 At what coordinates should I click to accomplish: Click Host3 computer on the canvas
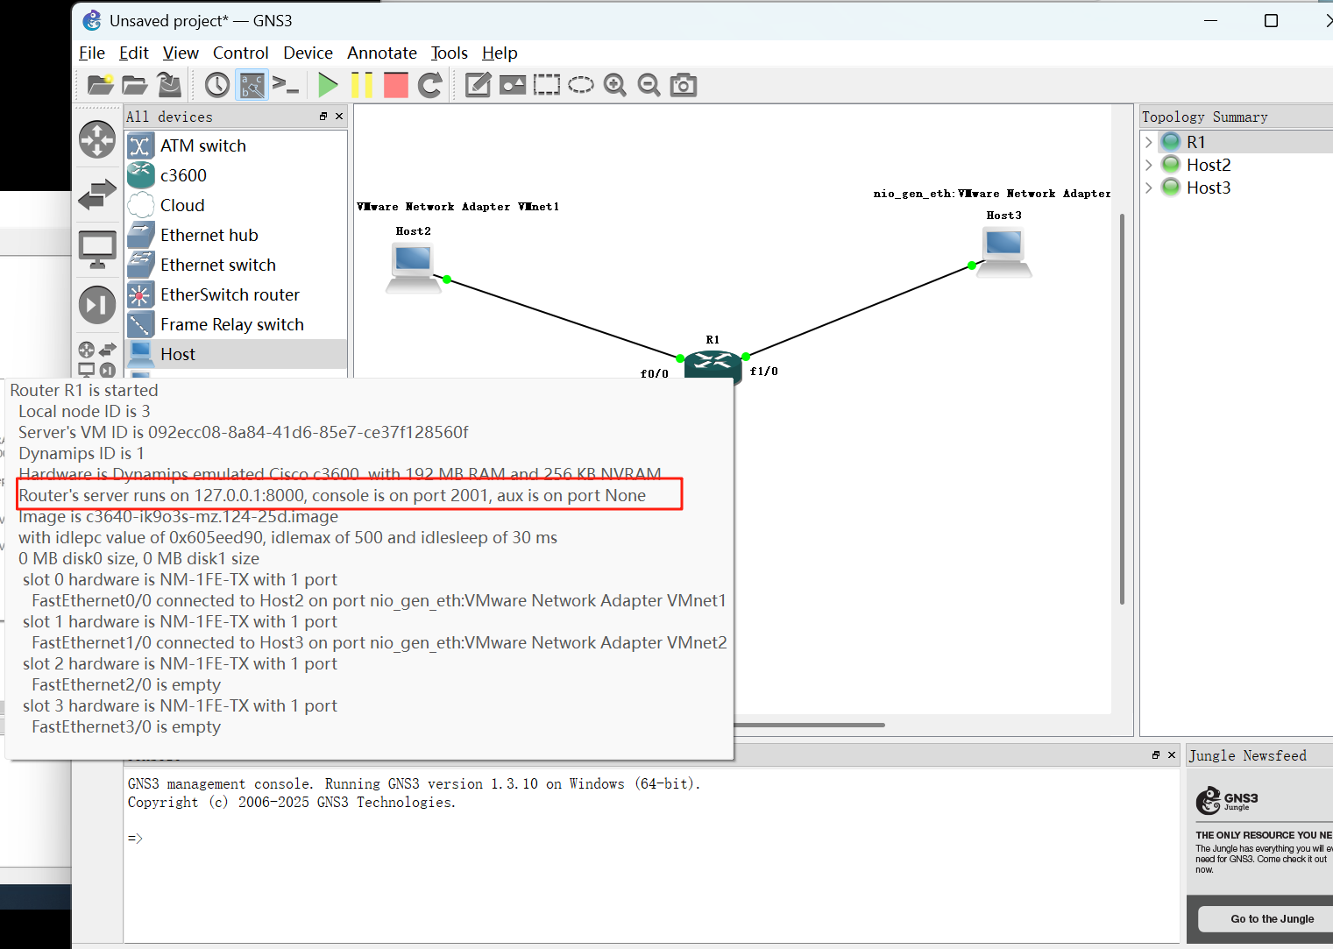[1003, 251]
